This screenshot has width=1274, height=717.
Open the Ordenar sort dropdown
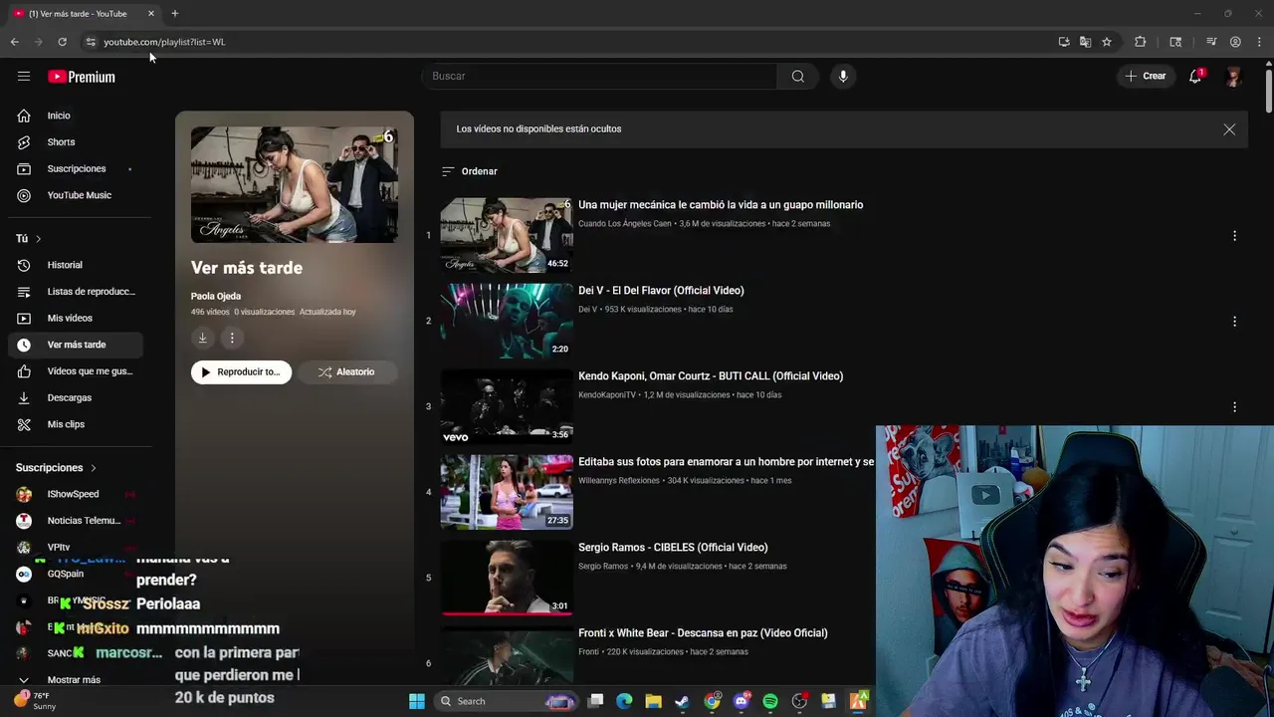pyautogui.click(x=470, y=171)
